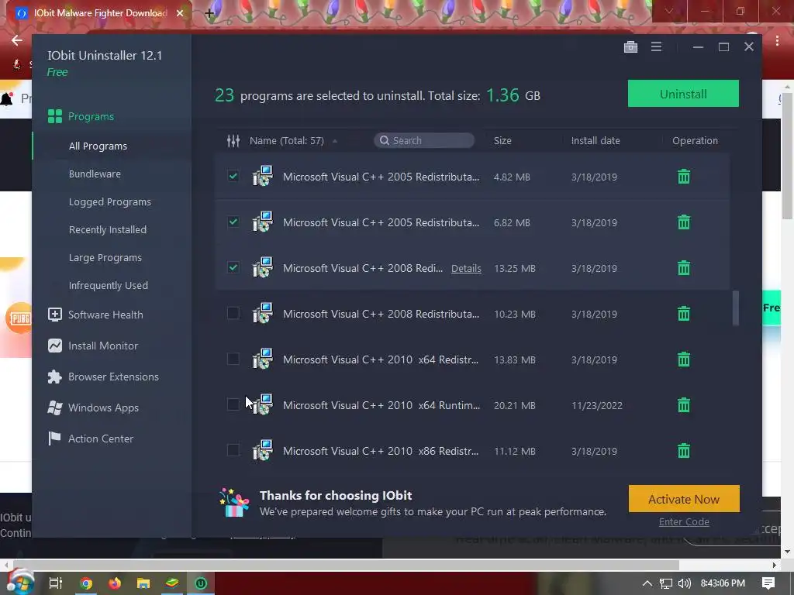Delete Visual C++ 2010 x64 Redistr 13.83 MB

(x=684, y=359)
